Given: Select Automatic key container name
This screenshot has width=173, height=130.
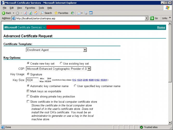Looking at the screenshot, I should tap(28, 86).
